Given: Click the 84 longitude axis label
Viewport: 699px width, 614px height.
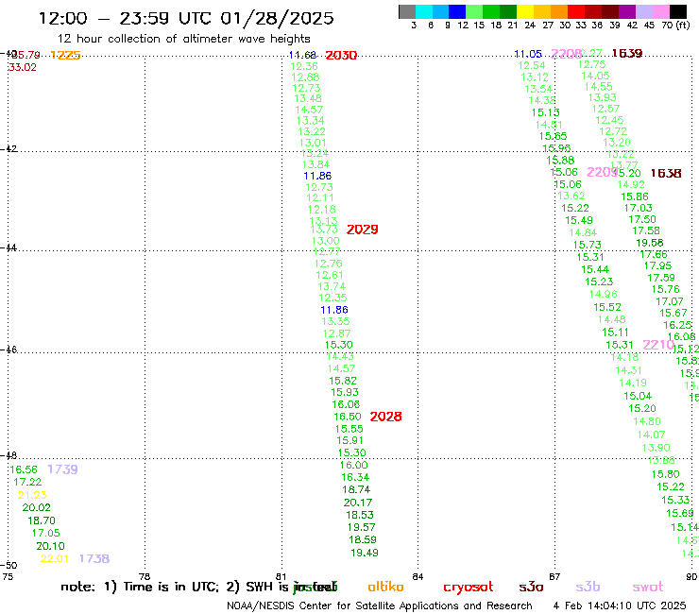Looking at the screenshot, I should tap(418, 576).
